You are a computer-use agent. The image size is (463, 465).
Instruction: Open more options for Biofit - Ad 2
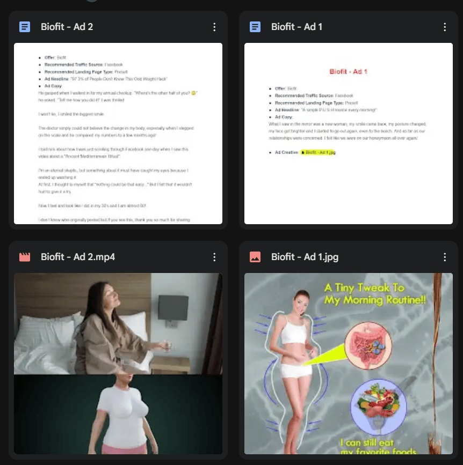[x=214, y=27]
